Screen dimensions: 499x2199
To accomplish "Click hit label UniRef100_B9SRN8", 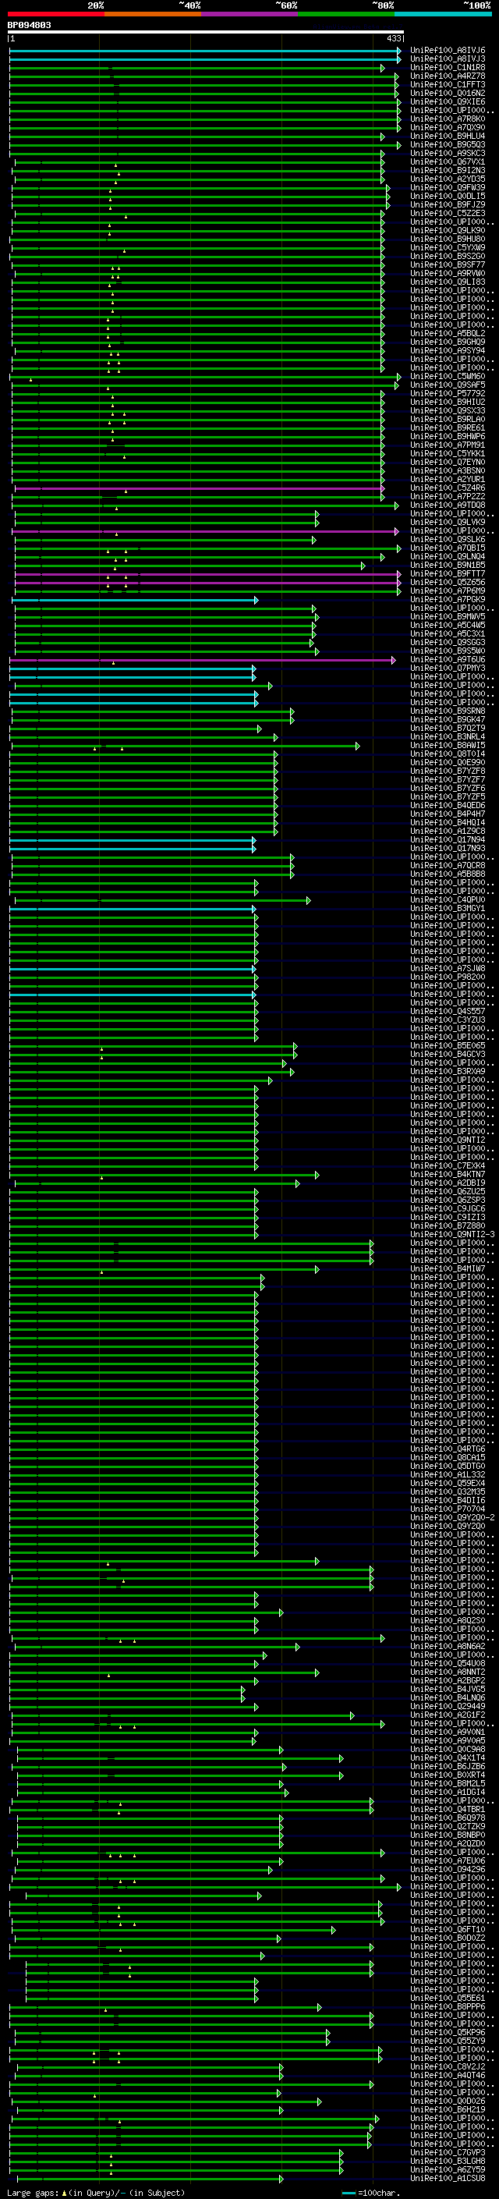I will [x=448, y=711].
